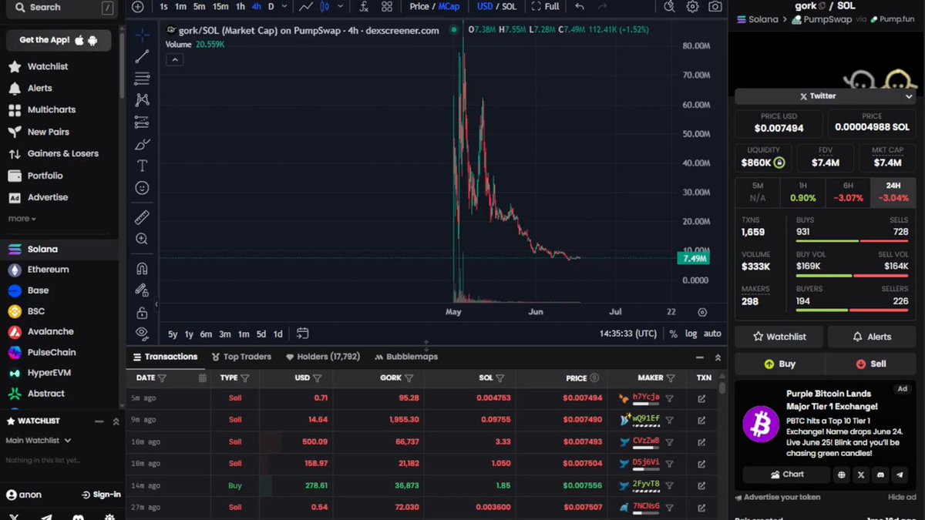The height and width of the screenshot is (520, 925).
Task: Open chart settings gear icon
Action: (x=692, y=6)
